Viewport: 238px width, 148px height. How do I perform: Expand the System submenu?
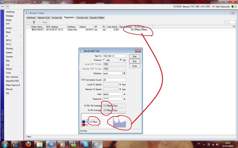21,52
